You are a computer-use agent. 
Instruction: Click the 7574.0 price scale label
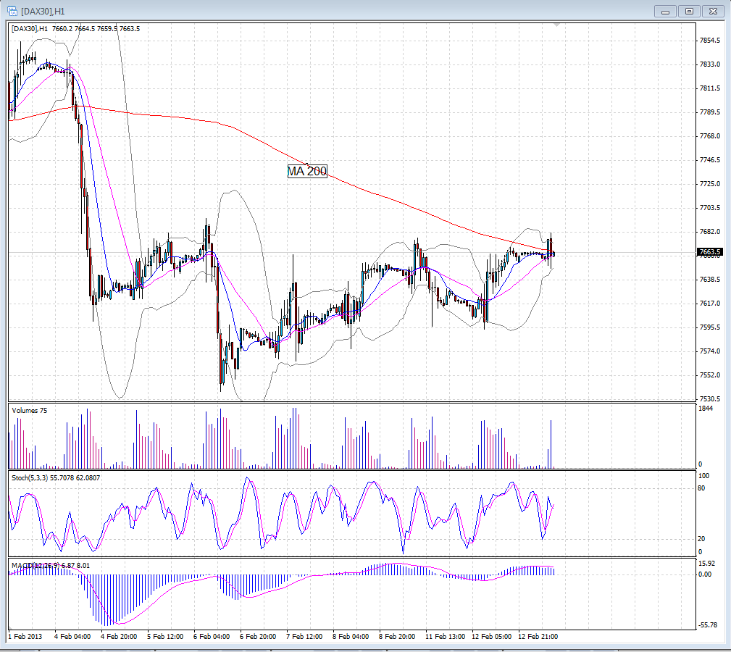tap(710, 351)
